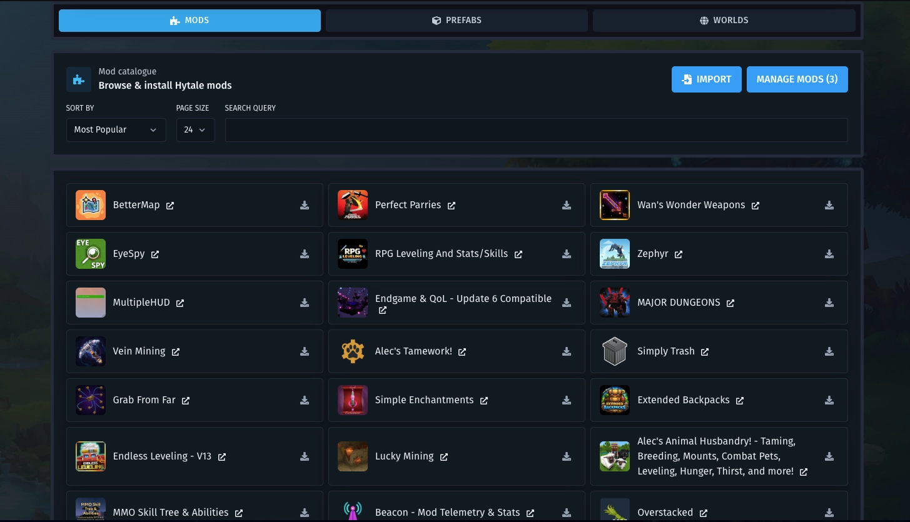
Task: Click download icon for Wan's Wonder Weapons
Action: pyautogui.click(x=829, y=205)
